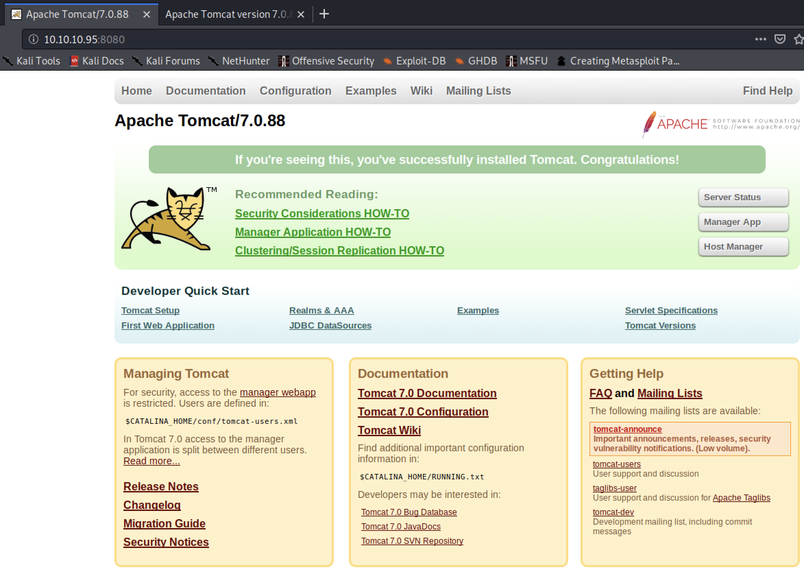
Task: Close the Apache Tomcat/7.0.88 tab
Action: [x=147, y=14]
